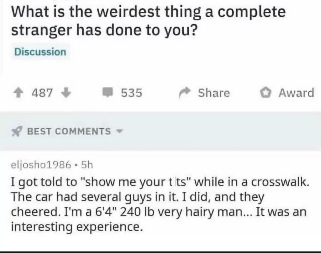Click the rocket icon beside Best Comments
Viewport: 321px width, 253px height.
click(x=17, y=131)
